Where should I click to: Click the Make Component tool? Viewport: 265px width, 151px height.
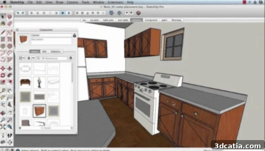tap(9, 17)
